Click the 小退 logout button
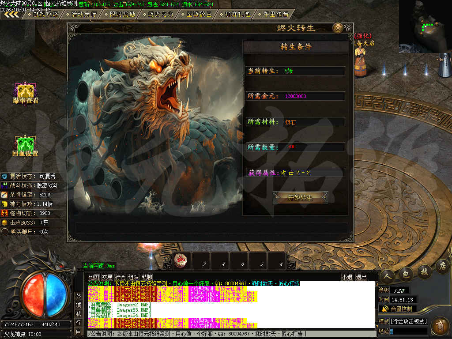This screenshot has width=452, height=339. (x=347, y=277)
